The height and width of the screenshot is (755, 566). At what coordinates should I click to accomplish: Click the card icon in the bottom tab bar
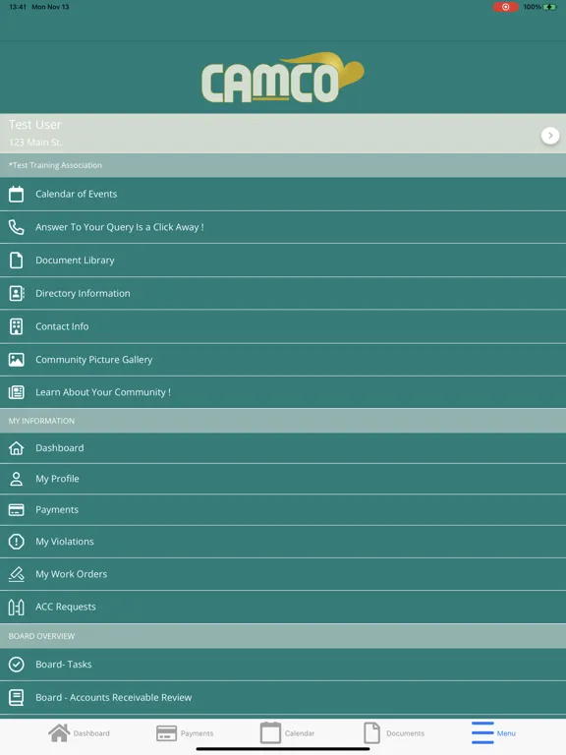[166, 733]
